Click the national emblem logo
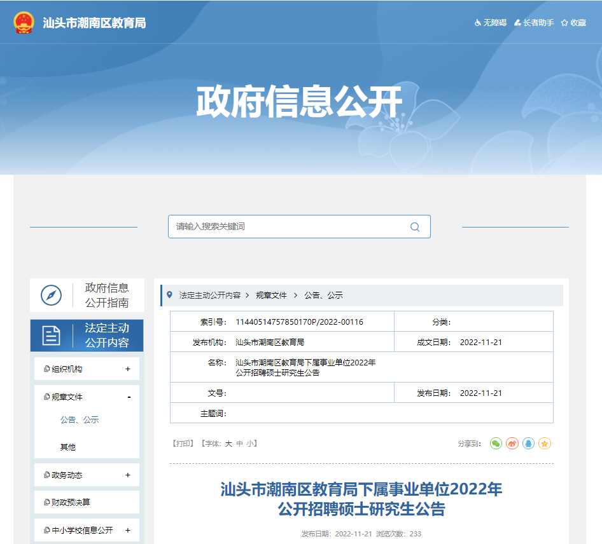 pyautogui.click(x=24, y=23)
